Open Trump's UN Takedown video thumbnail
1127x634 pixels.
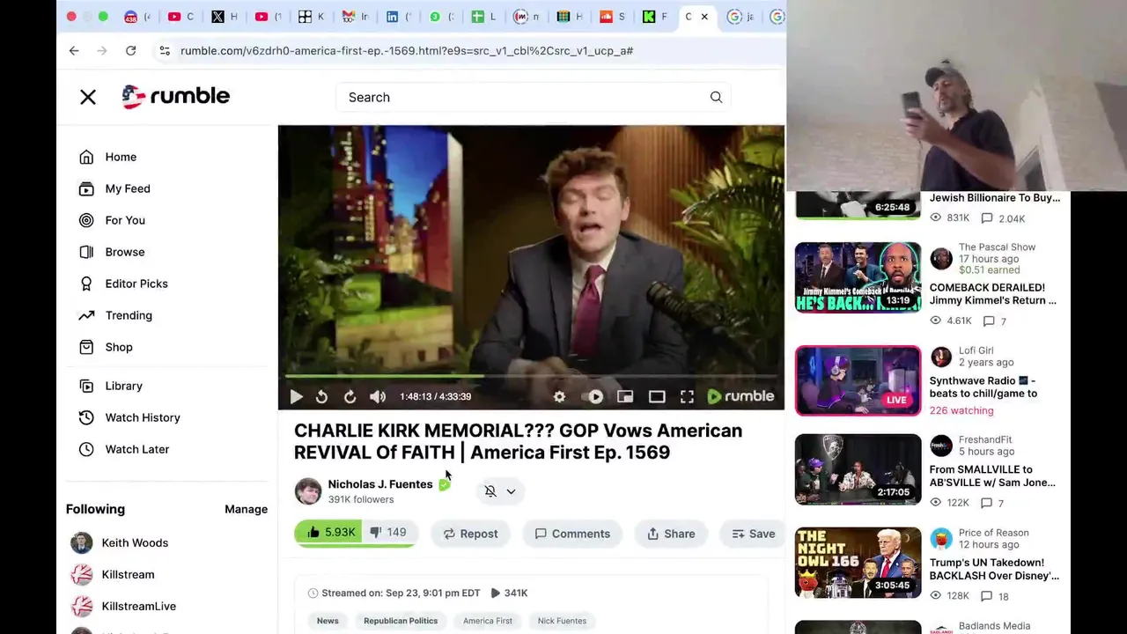click(x=858, y=563)
